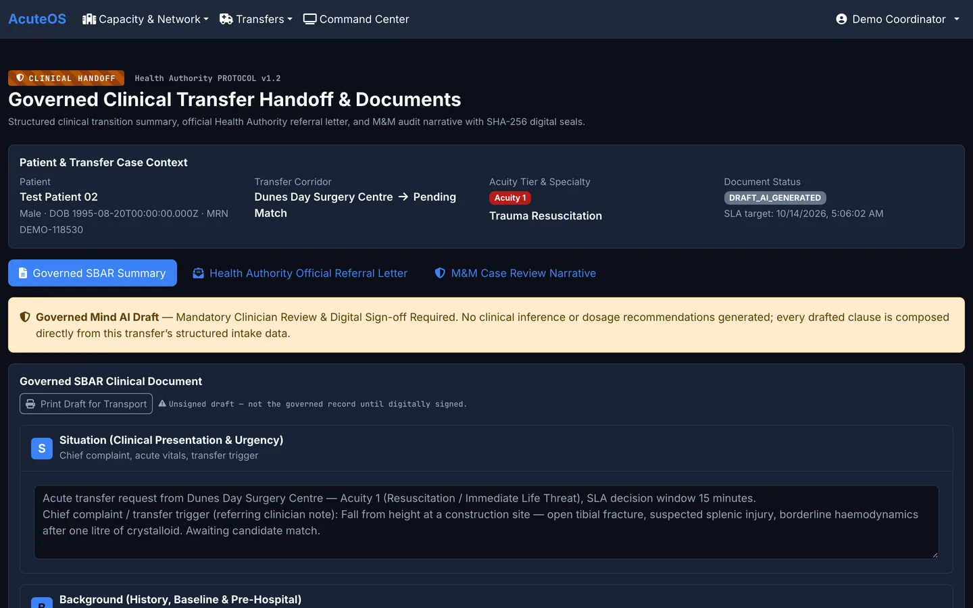This screenshot has height=608, width=973.
Task: Click the warning triangle beside Unsigned draft
Action: [x=162, y=403]
